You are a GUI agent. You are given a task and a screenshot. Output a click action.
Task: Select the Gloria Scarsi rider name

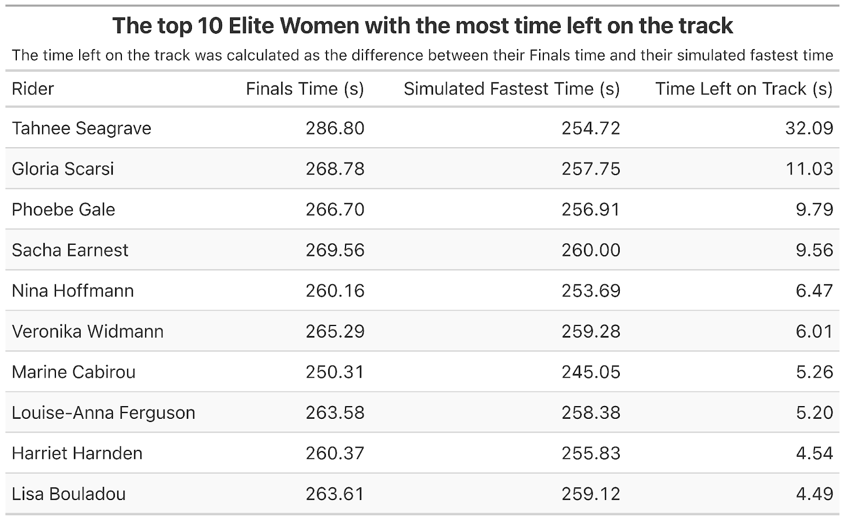(63, 169)
